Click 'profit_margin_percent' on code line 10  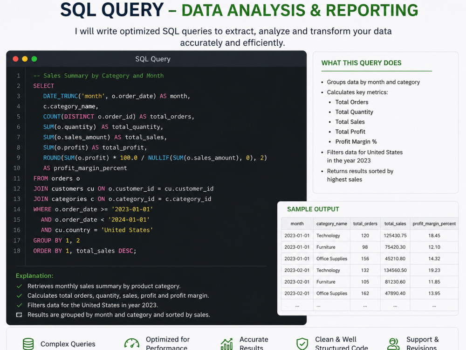[90, 168]
